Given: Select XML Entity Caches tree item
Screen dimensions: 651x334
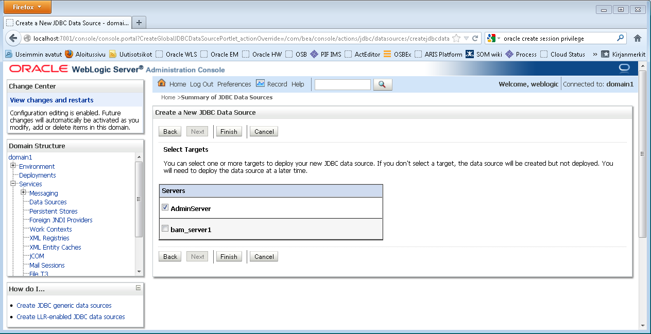Looking at the screenshot, I should click(55, 247).
